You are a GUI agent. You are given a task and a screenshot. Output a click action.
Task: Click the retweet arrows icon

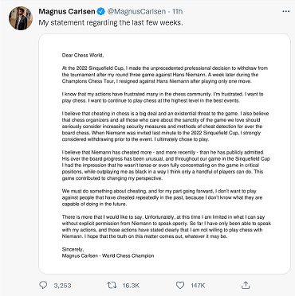pyautogui.click(x=112, y=285)
